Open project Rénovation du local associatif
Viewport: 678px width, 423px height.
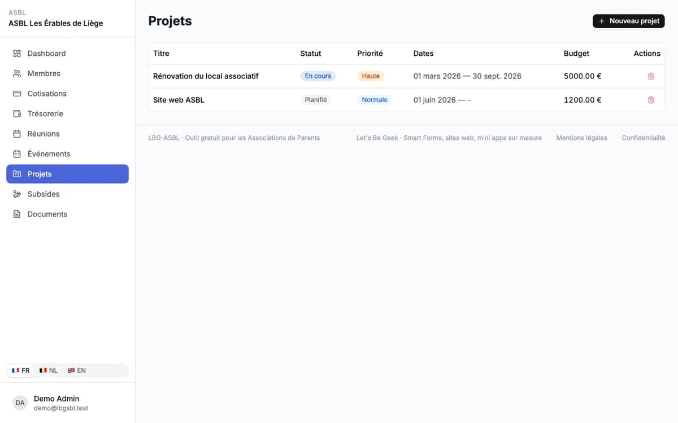click(x=206, y=76)
